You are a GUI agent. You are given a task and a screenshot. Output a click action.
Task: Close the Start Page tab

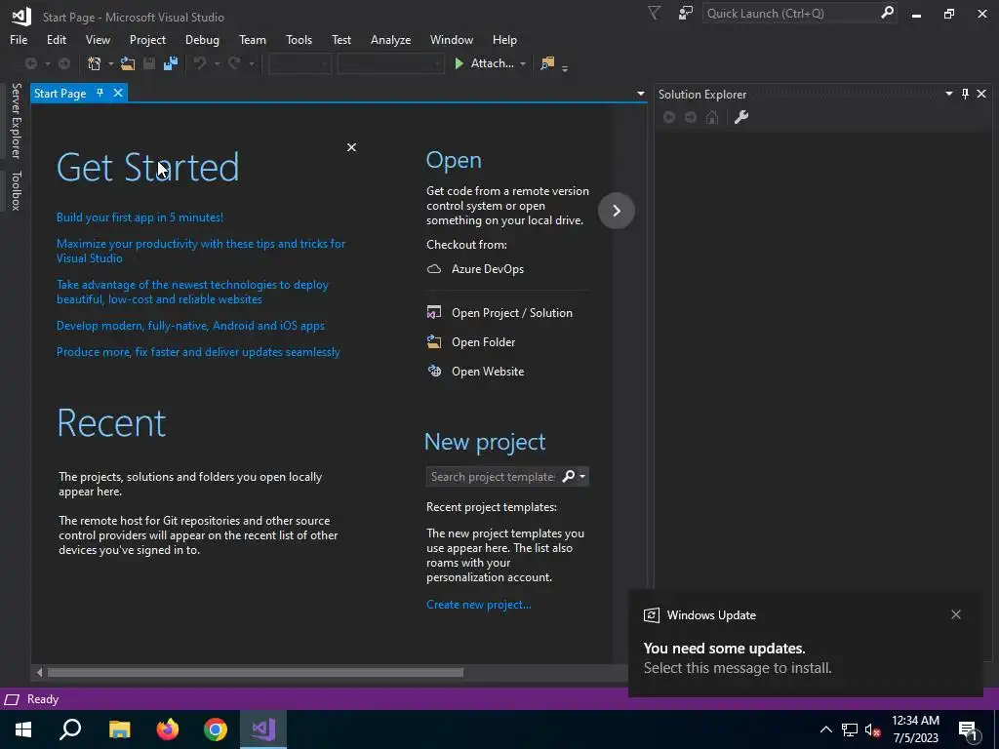click(x=118, y=93)
